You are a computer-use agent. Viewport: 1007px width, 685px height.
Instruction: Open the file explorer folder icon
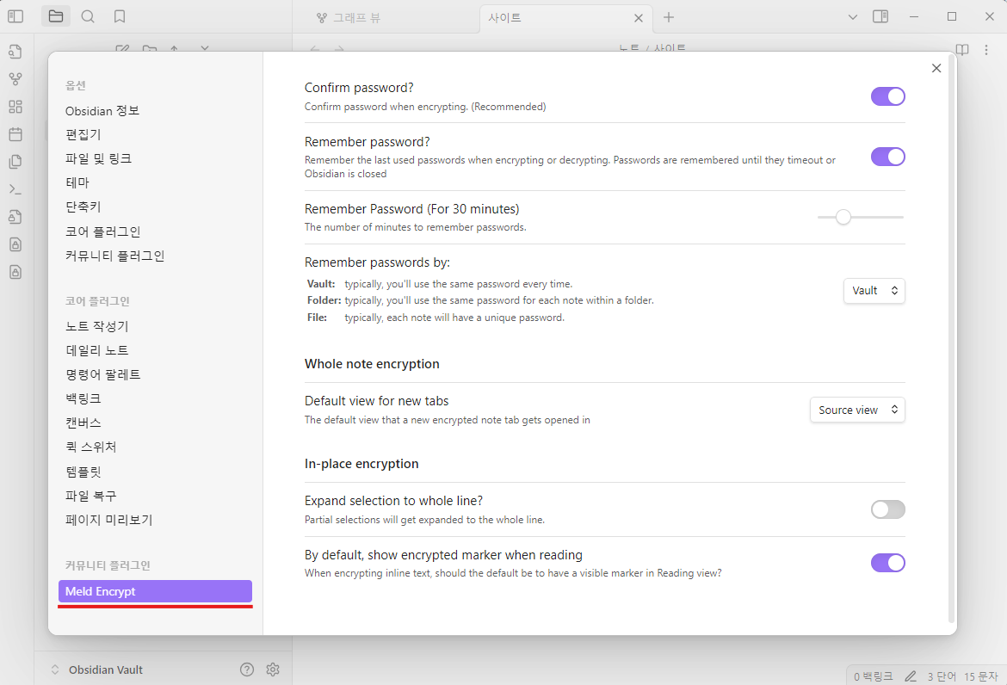[x=56, y=16]
